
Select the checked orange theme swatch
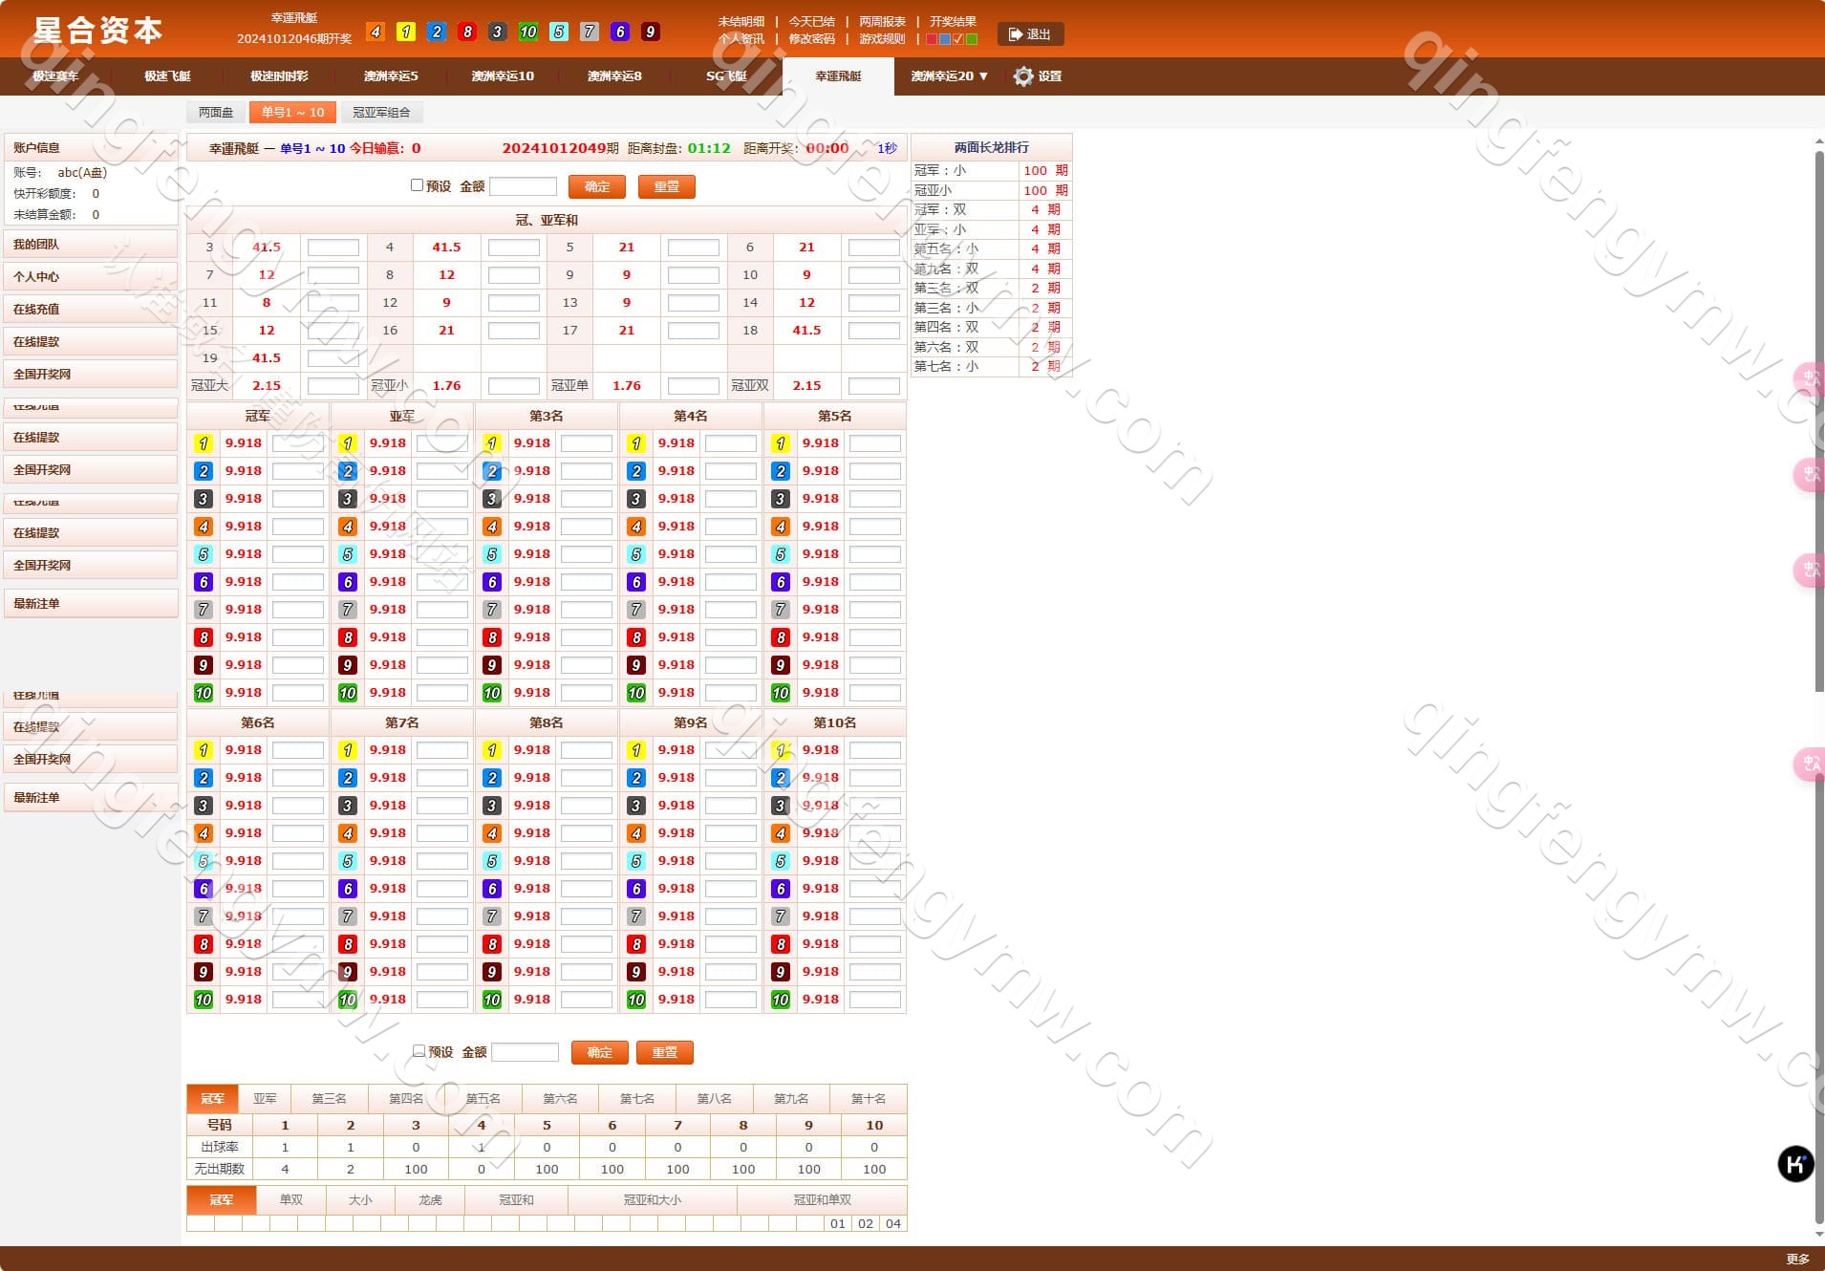tap(958, 39)
